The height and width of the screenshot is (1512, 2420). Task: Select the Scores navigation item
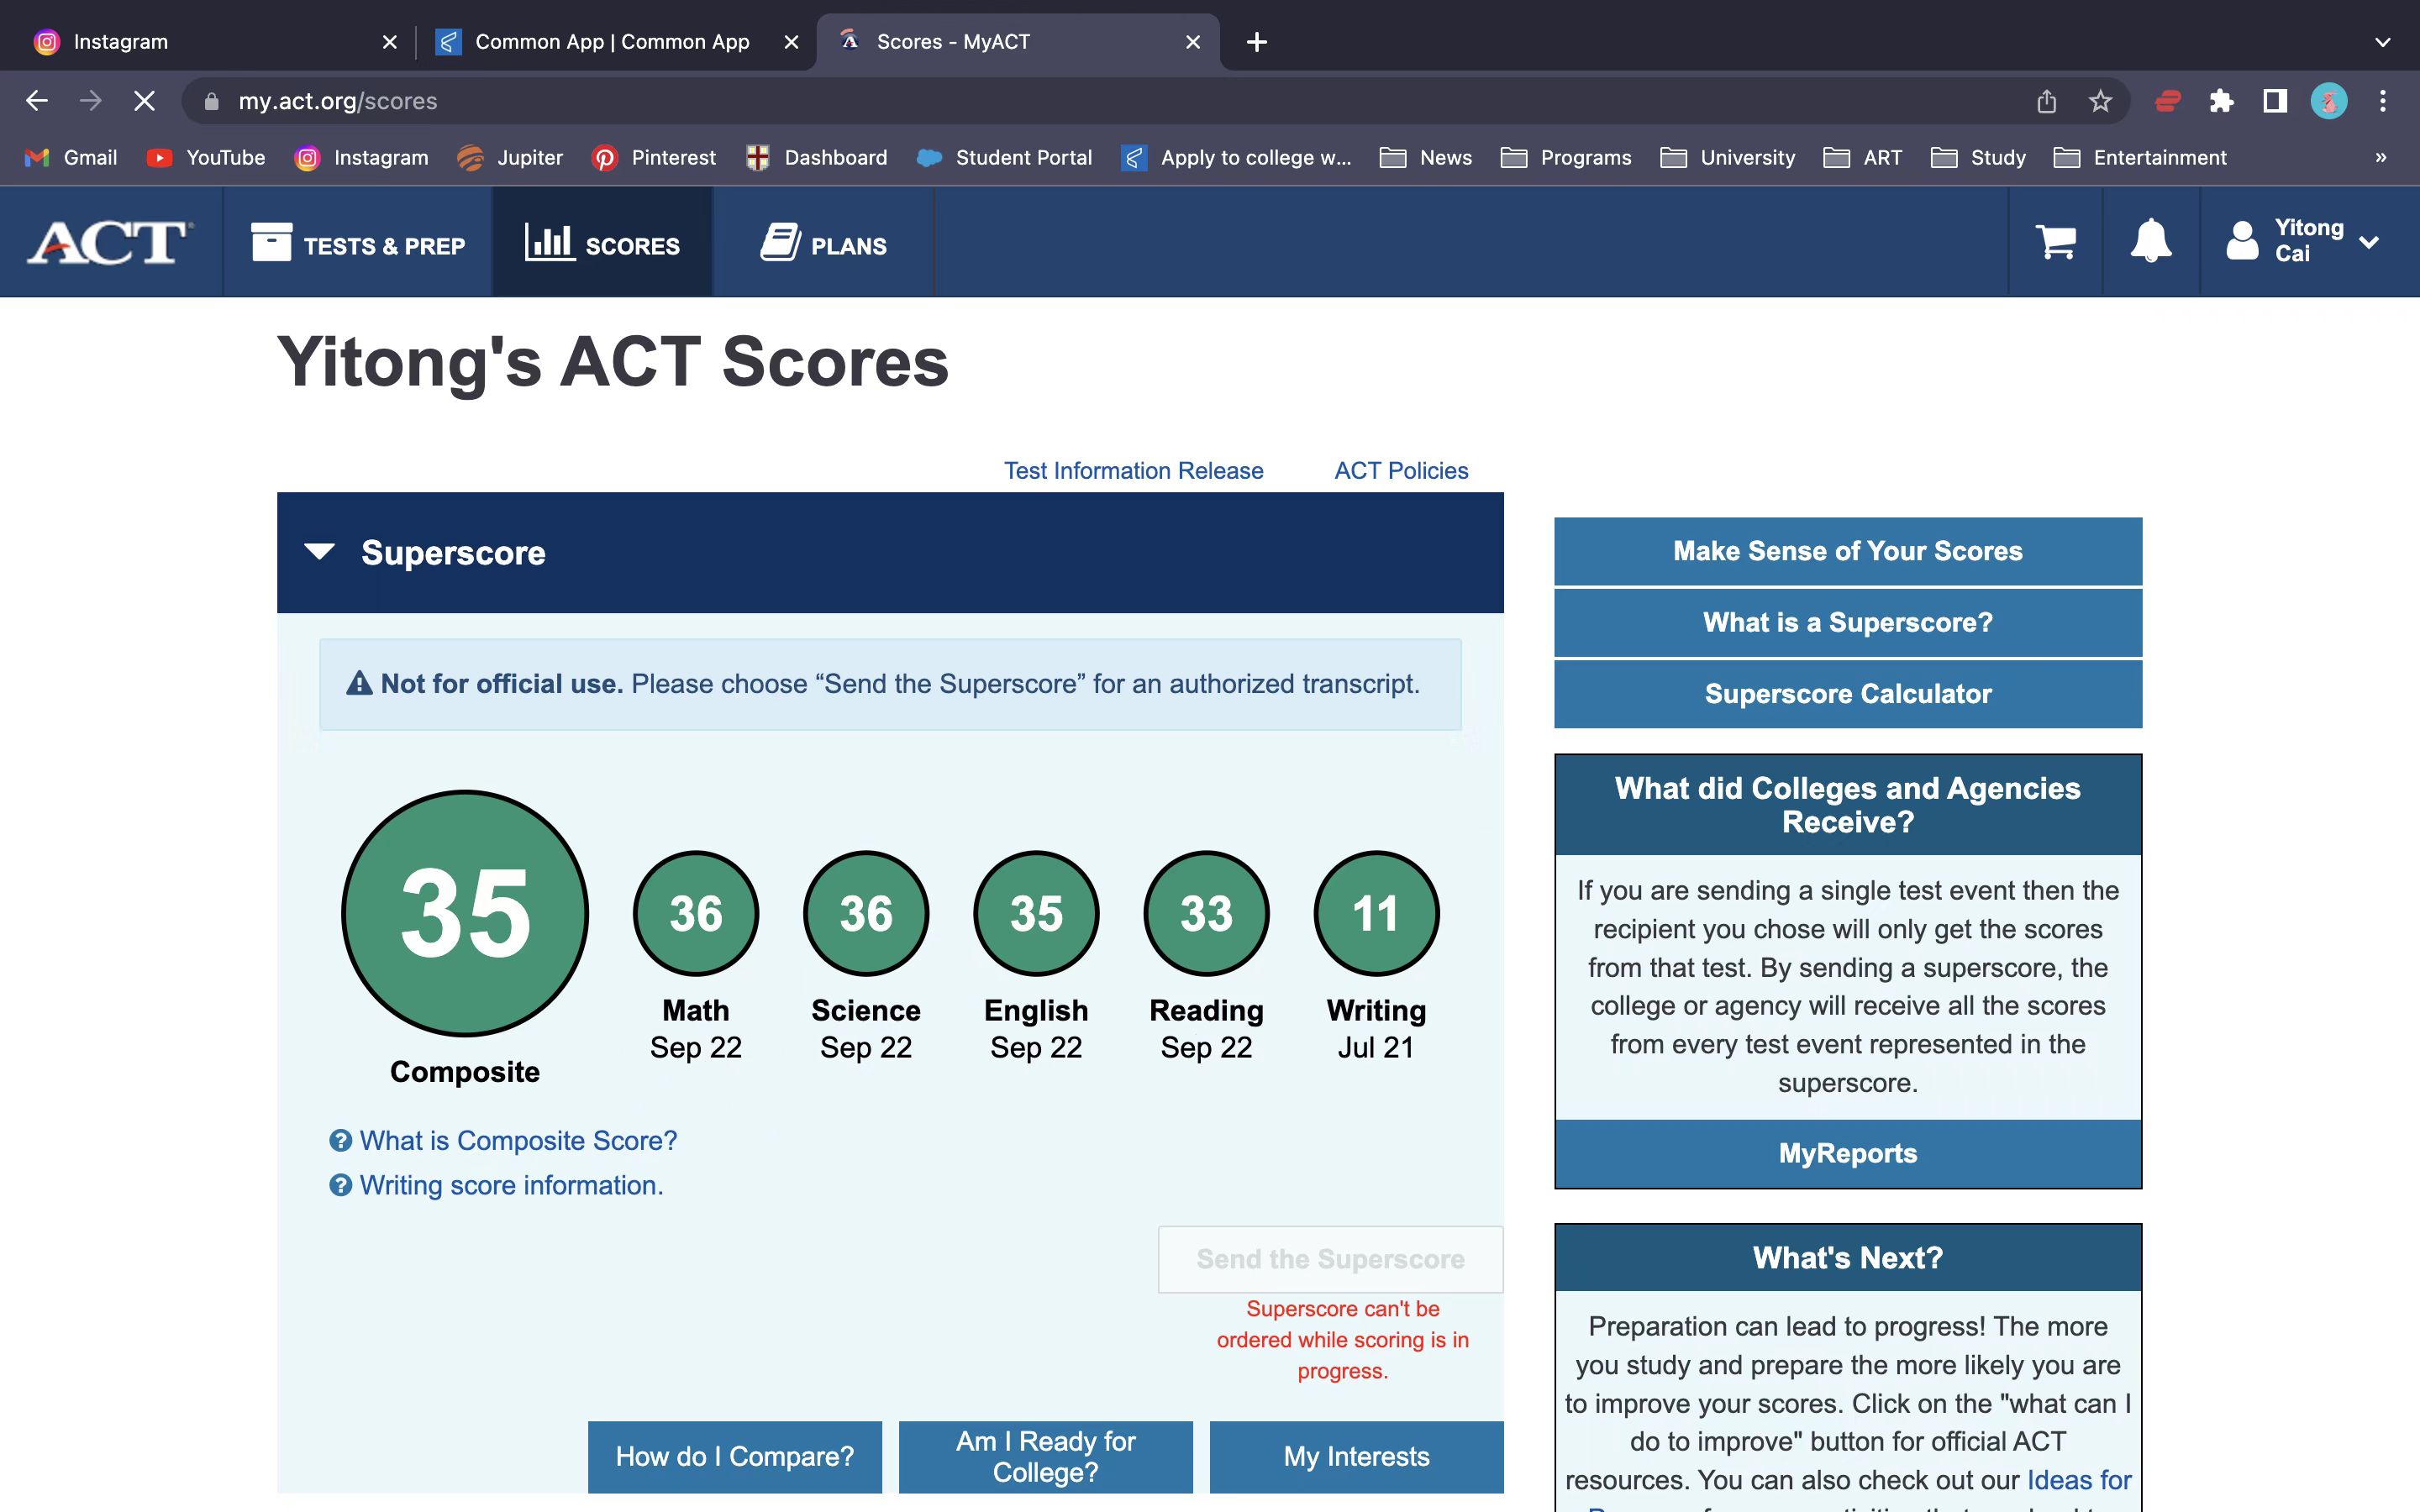pyautogui.click(x=602, y=243)
